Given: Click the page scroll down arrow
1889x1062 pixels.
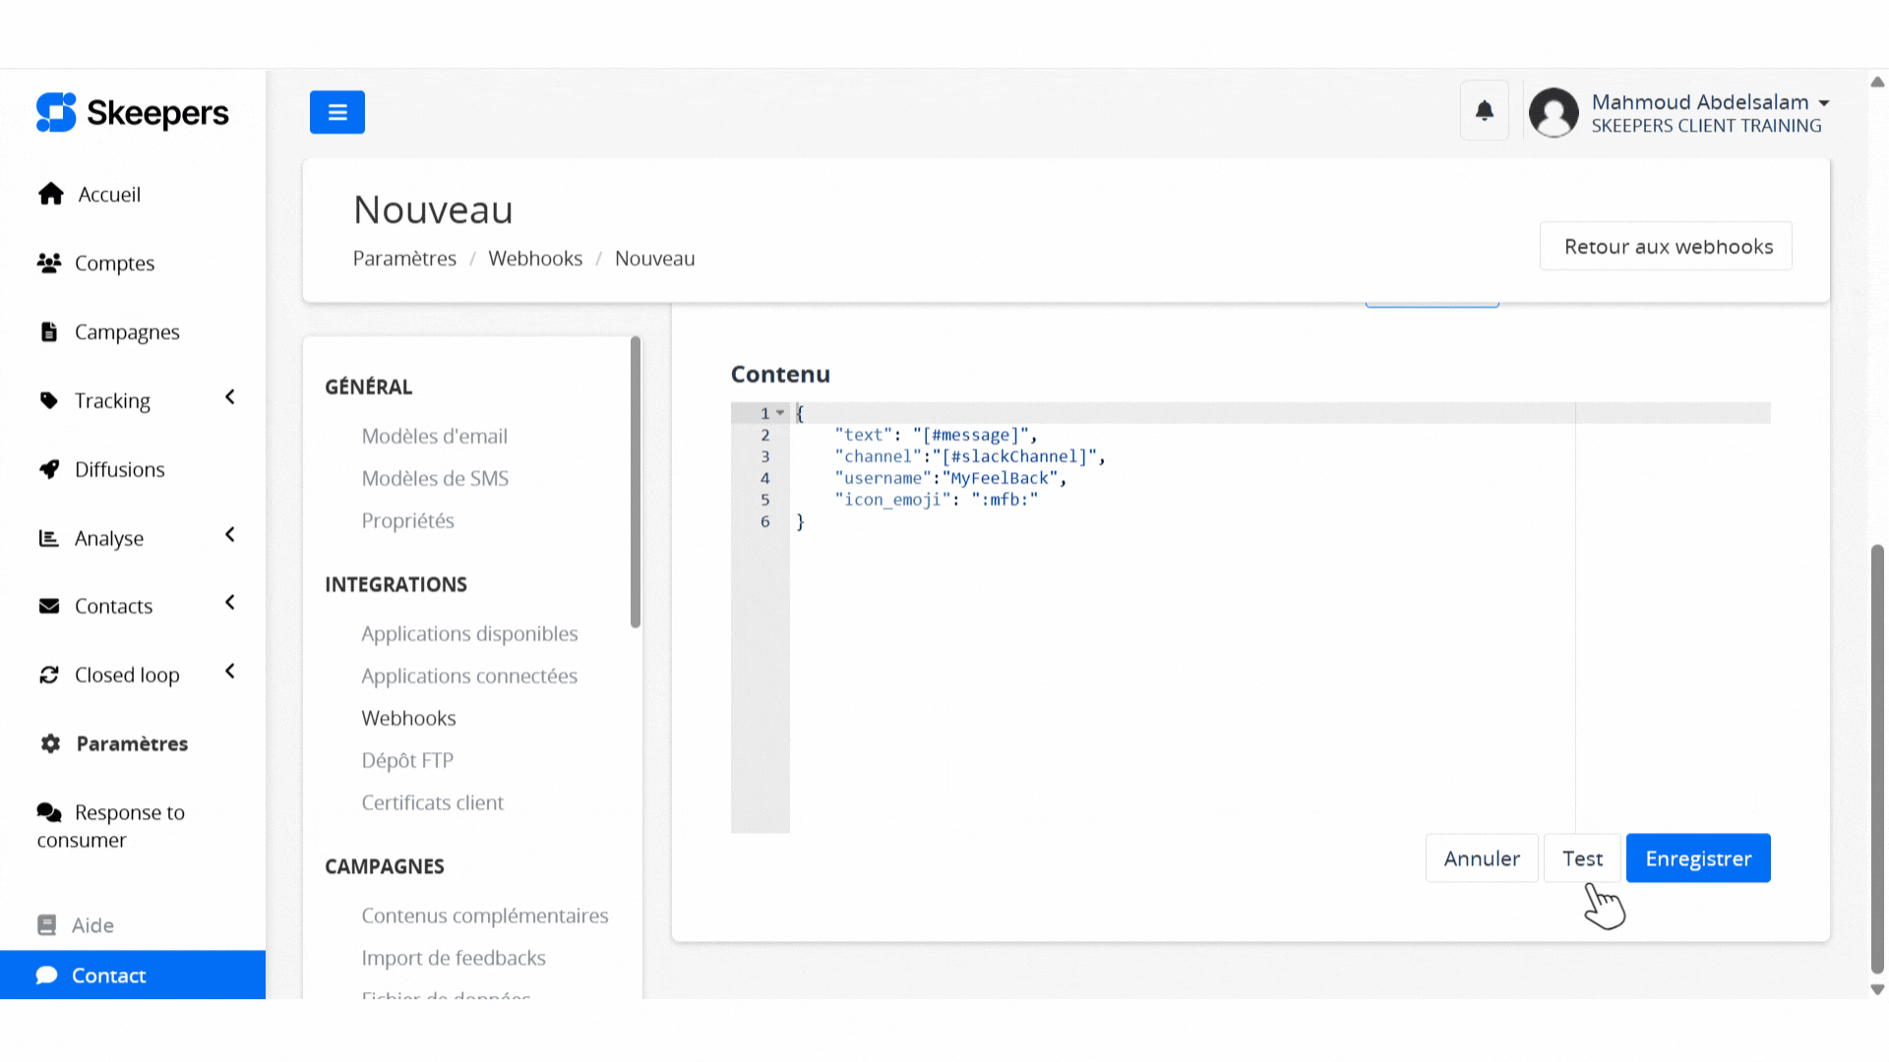Looking at the screenshot, I should coord(1877,989).
